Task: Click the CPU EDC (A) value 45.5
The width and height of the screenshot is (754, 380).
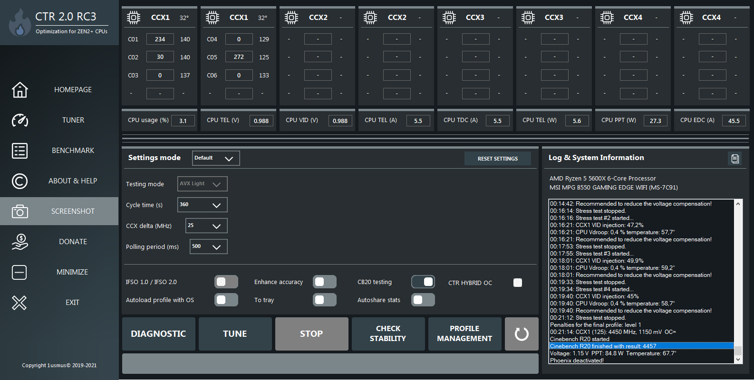Action: click(734, 121)
